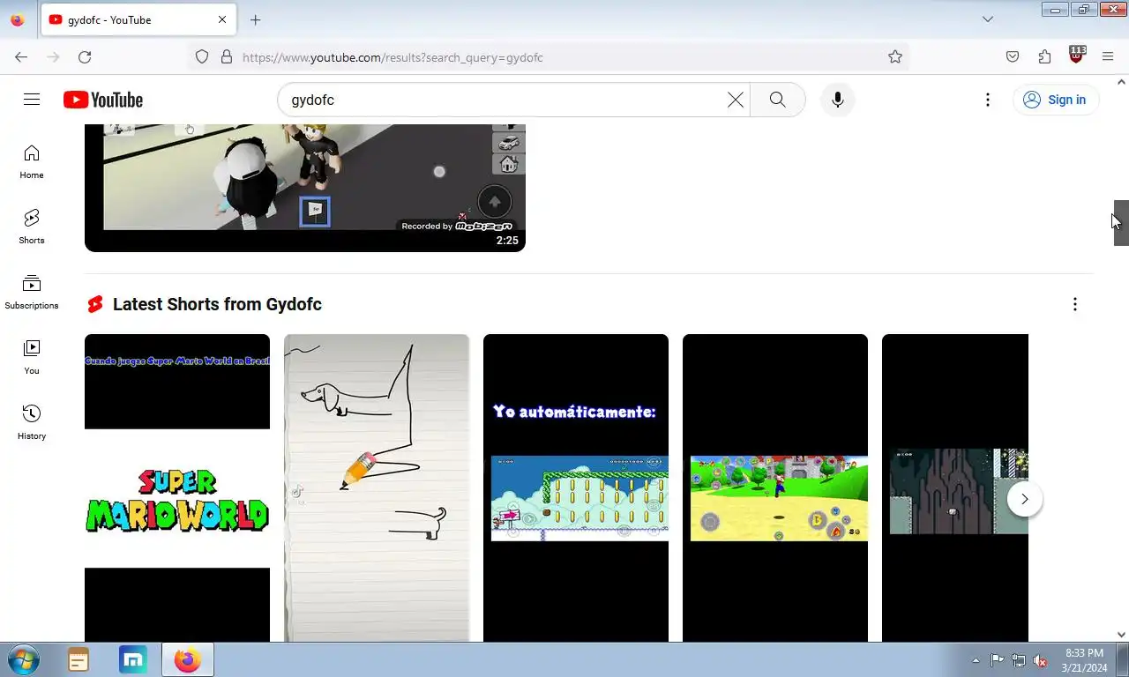Open the Action Center flag icon
1129x677 pixels.
tap(997, 660)
